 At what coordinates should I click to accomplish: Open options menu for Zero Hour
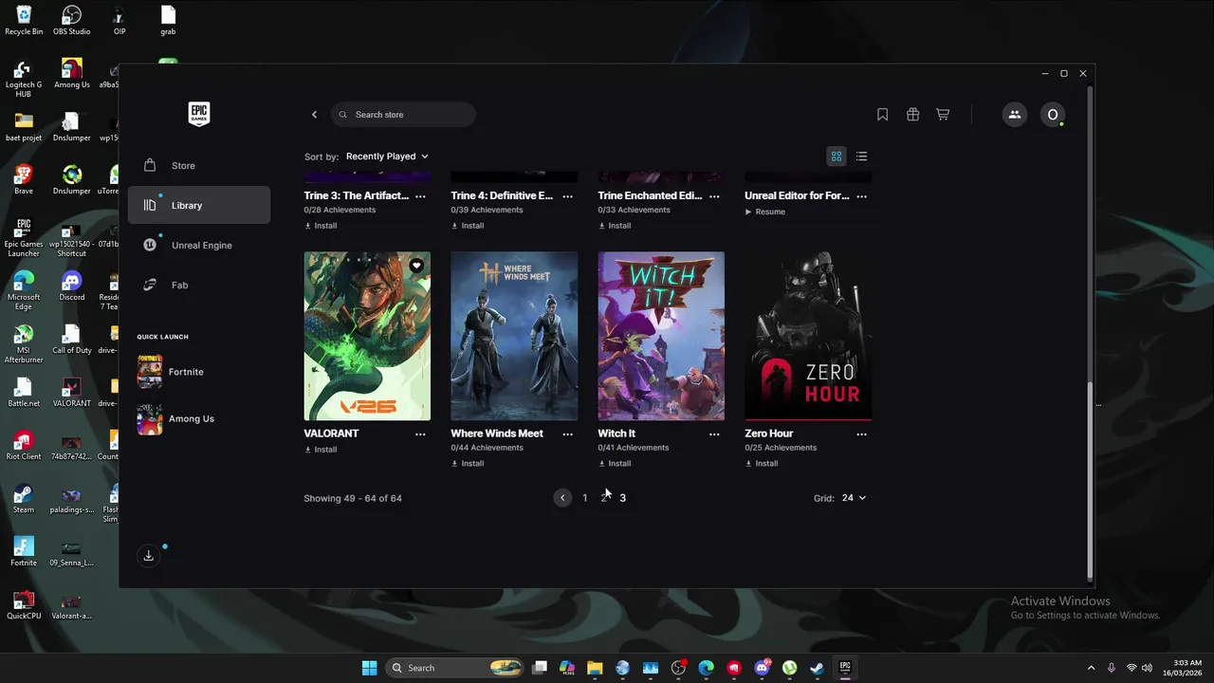(x=861, y=434)
